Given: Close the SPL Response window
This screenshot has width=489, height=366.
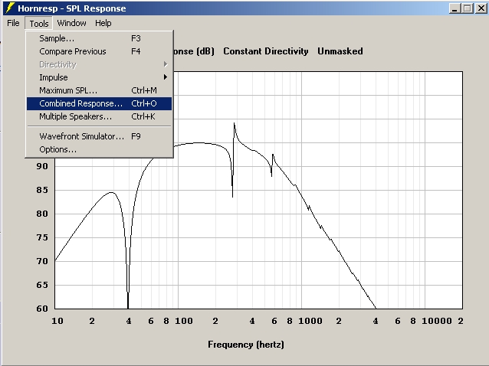Looking at the screenshot, I should click(x=481, y=8).
